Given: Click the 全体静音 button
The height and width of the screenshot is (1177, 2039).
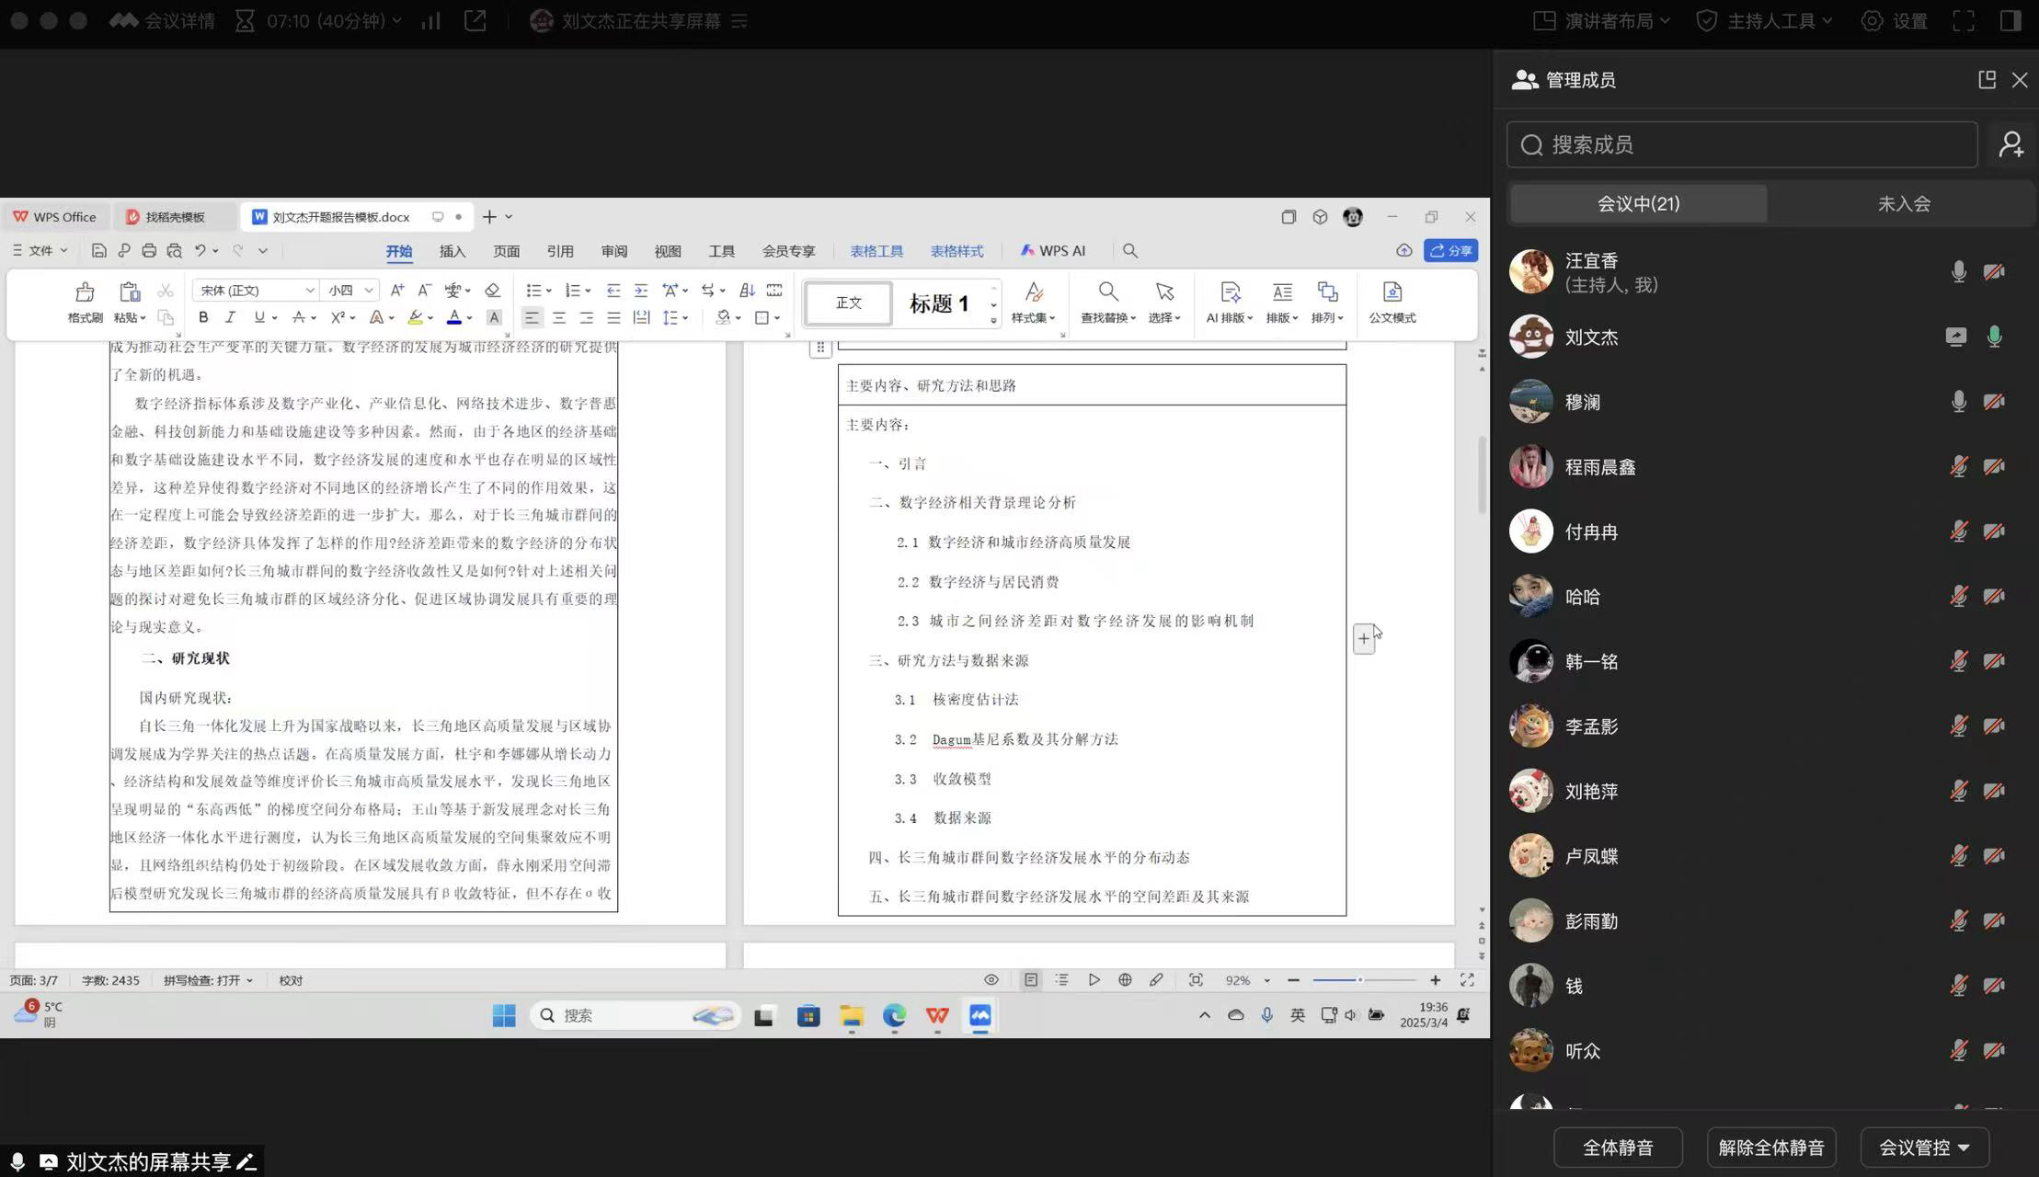Looking at the screenshot, I should (x=1617, y=1148).
